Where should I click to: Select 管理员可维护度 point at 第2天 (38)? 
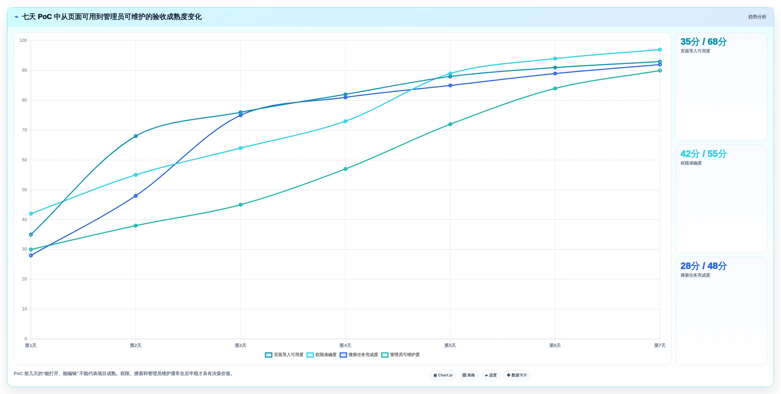coord(136,226)
